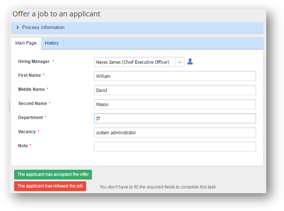
Task: Open the Hiring Manager dropdown arrow
Action: point(179,62)
